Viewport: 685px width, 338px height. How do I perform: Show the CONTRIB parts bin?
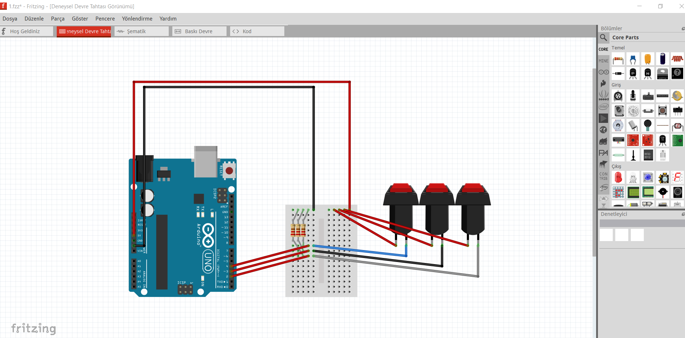pyautogui.click(x=603, y=176)
